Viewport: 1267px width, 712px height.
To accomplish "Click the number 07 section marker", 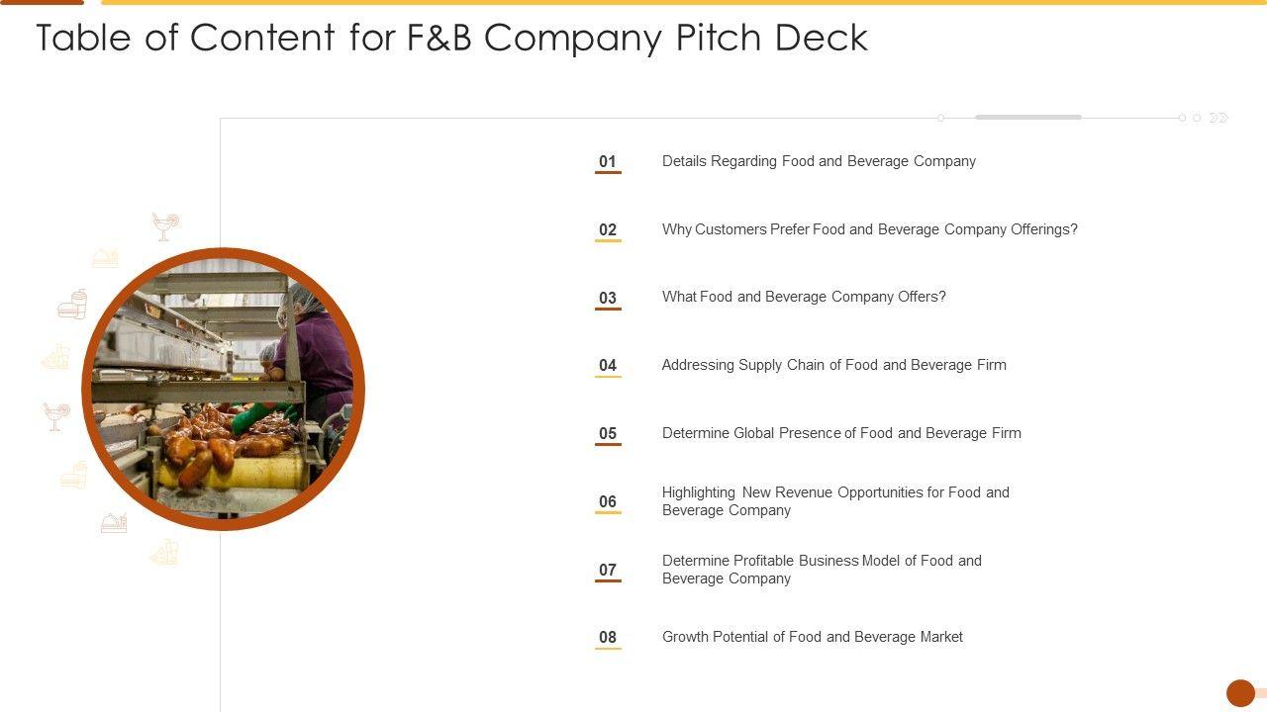I will pos(608,570).
